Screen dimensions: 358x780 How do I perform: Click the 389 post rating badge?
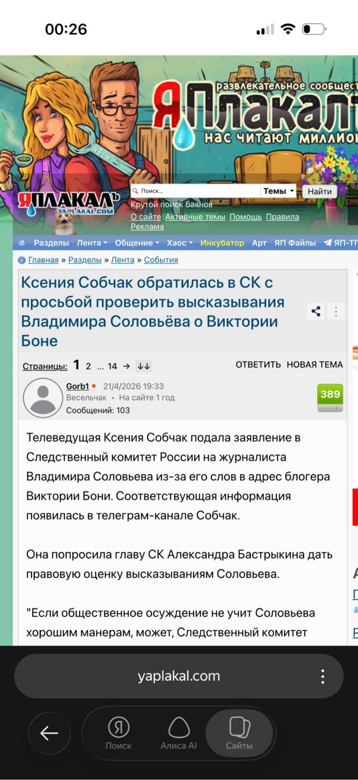tap(330, 394)
